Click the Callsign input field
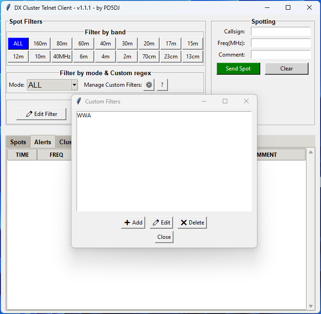The image size is (321, 314). (280, 32)
